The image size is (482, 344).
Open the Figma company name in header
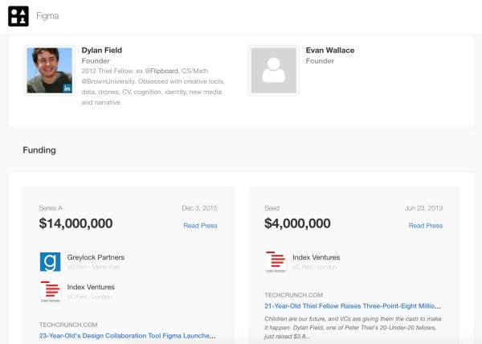[x=47, y=16]
